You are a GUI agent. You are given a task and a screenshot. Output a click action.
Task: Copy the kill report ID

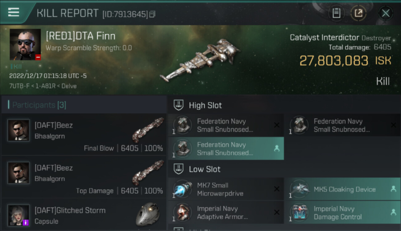pos(152,14)
